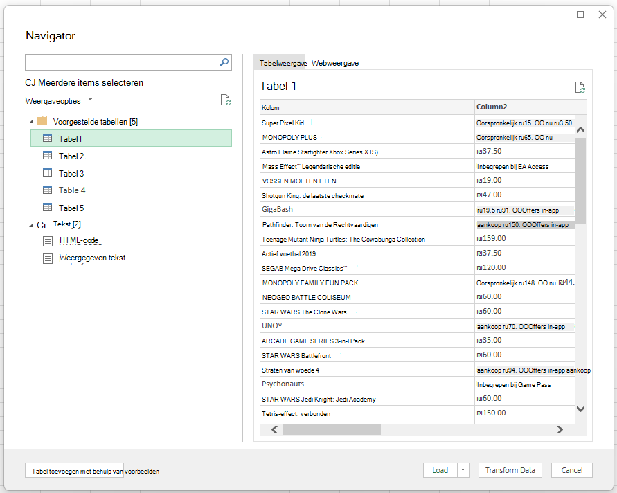Close the Navigator dialog

(x=602, y=15)
